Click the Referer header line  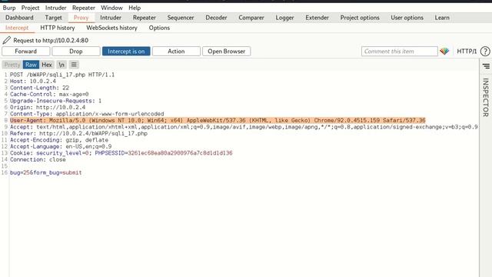click(x=78, y=133)
